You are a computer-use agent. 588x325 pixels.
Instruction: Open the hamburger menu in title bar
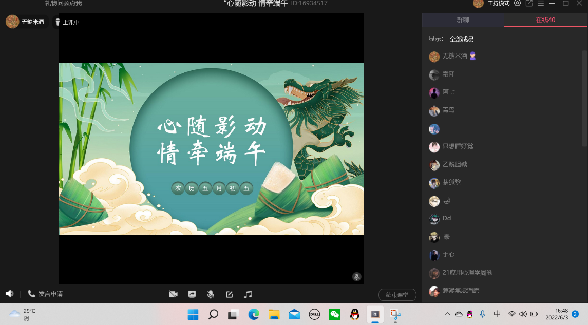[x=540, y=4]
